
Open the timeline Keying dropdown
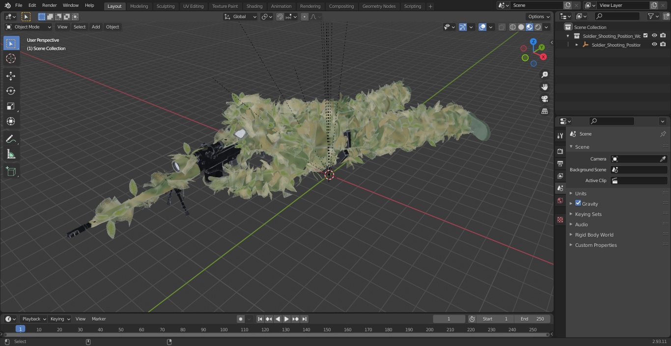[x=60, y=319]
